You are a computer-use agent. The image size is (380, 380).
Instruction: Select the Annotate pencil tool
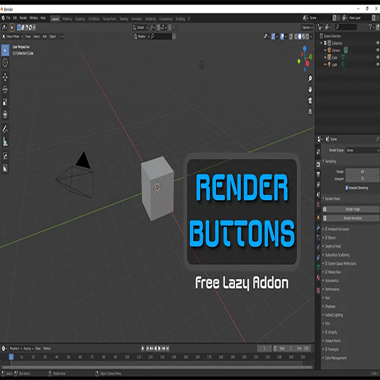(5, 129)
